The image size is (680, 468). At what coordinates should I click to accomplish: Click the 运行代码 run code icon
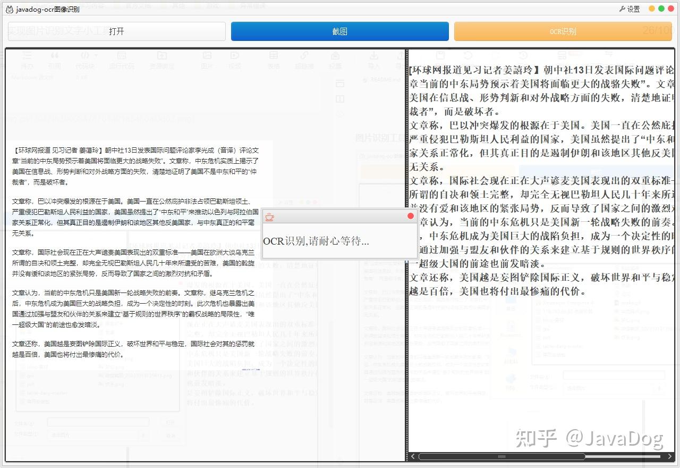point(122,55)
